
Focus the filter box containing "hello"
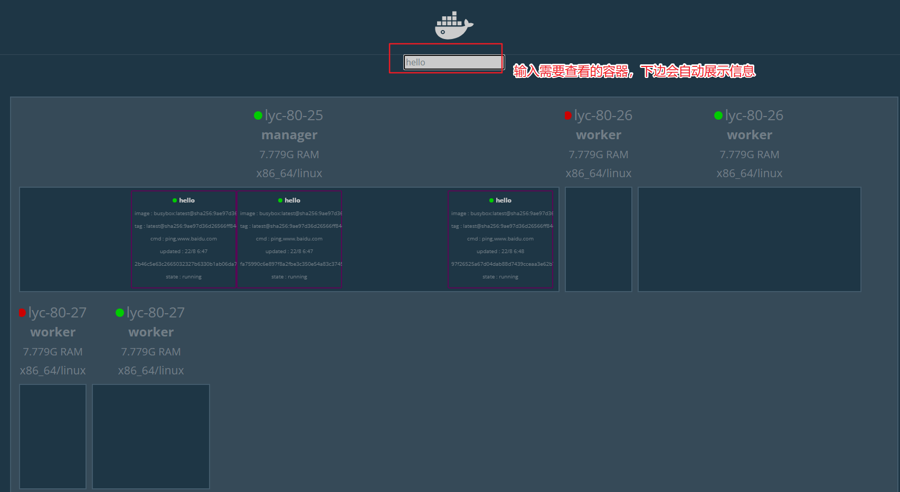click(454, 62)
